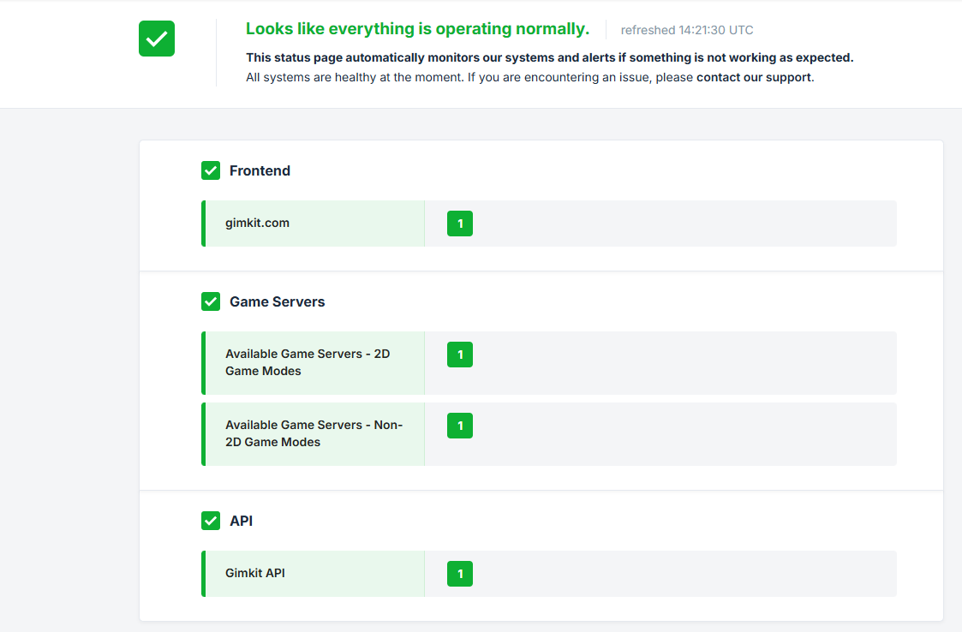This screenshot has height=632, width=962.
Task: Select the gimkit.com status badge
Action: [460, 224]
